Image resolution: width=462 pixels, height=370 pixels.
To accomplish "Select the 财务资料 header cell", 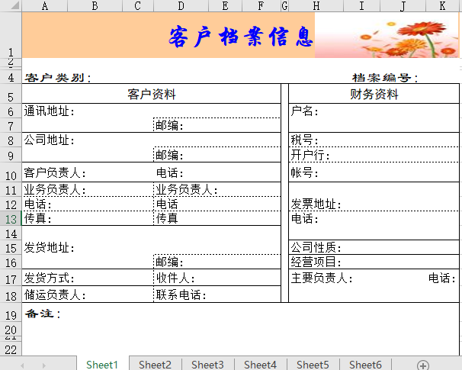I will coord(374,95).
